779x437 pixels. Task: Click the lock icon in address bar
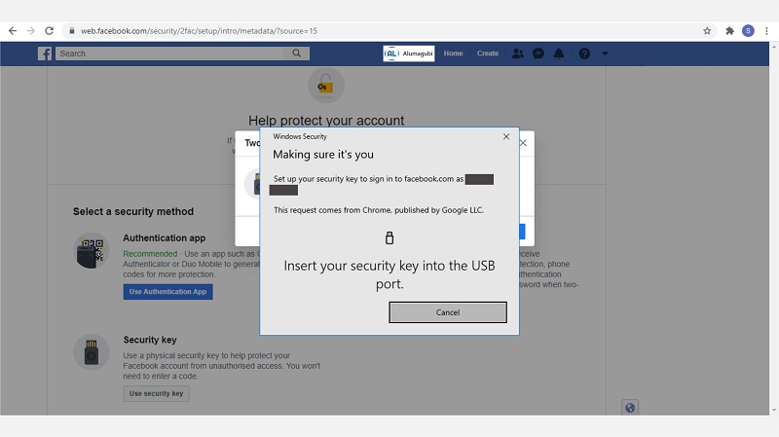(x=72, y=31)
